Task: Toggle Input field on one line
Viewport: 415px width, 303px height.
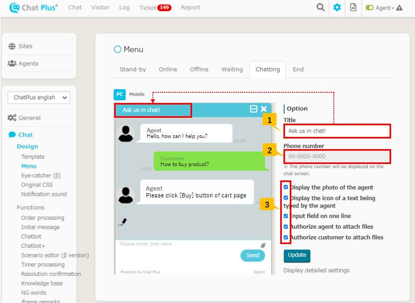Action: point(286,216)
